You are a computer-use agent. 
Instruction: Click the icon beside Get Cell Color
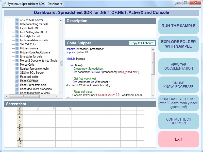click(x=17, y=44)
